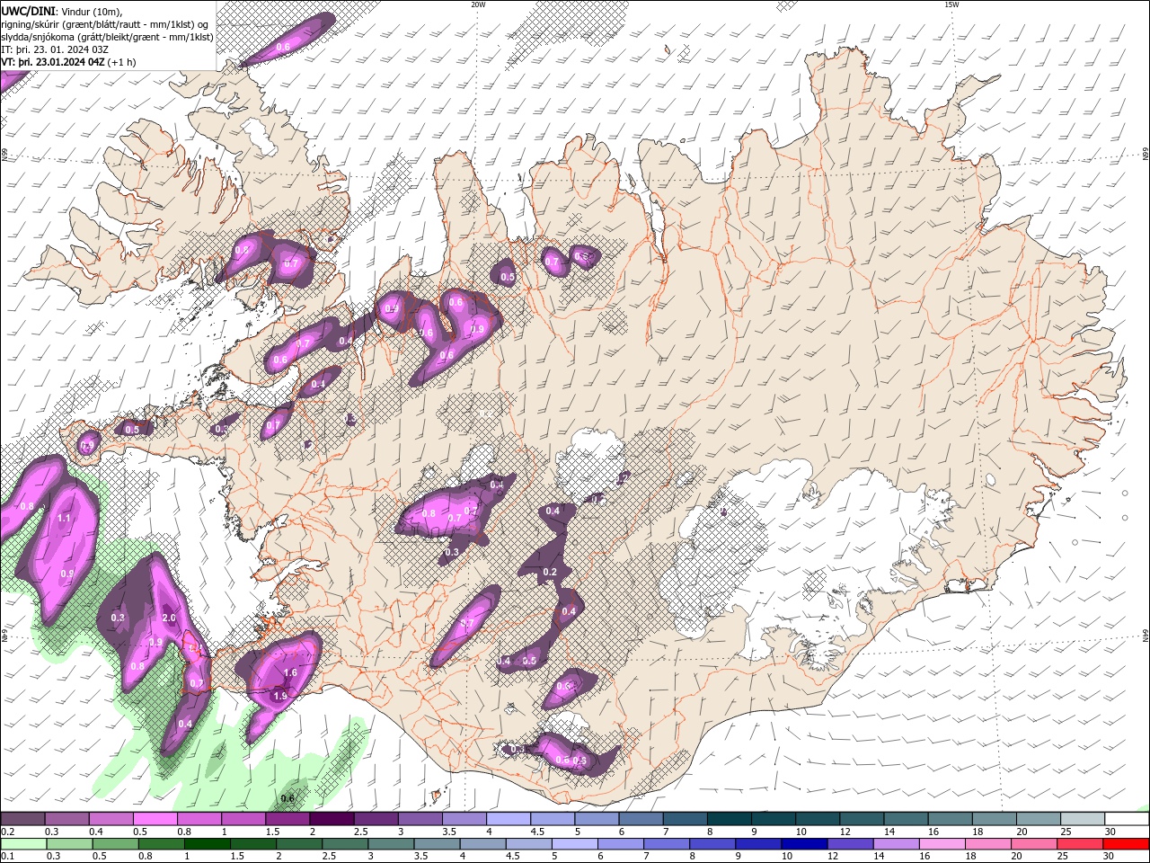Pick the first dark purple swatch on snow scale
Image resolution: width=1150 pixels, height=863 pixels.
tap(22, 818)
